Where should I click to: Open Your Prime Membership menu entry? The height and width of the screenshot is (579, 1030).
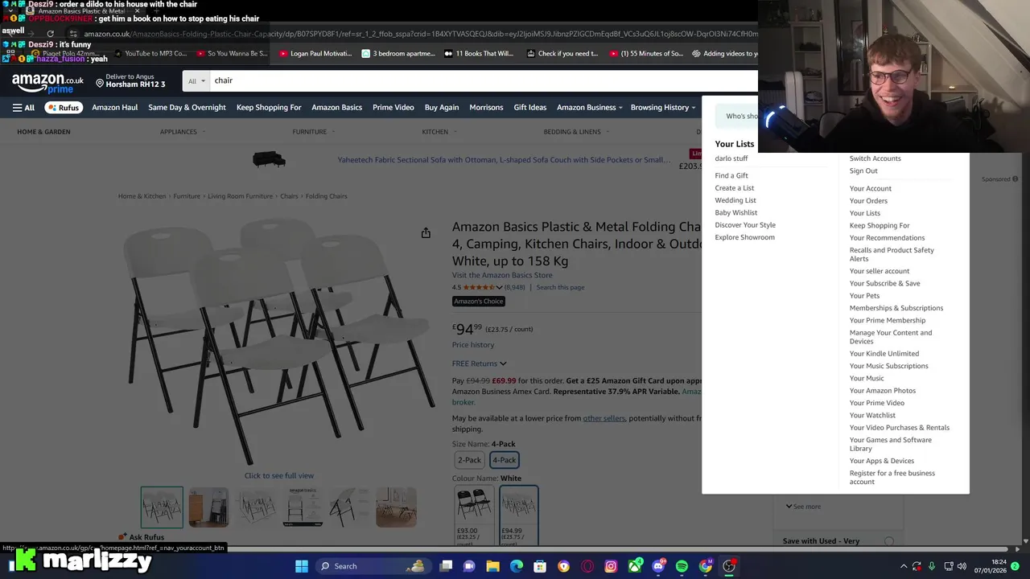coord(888,320)
